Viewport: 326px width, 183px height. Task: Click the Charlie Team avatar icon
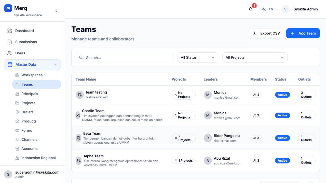point(78,115)
